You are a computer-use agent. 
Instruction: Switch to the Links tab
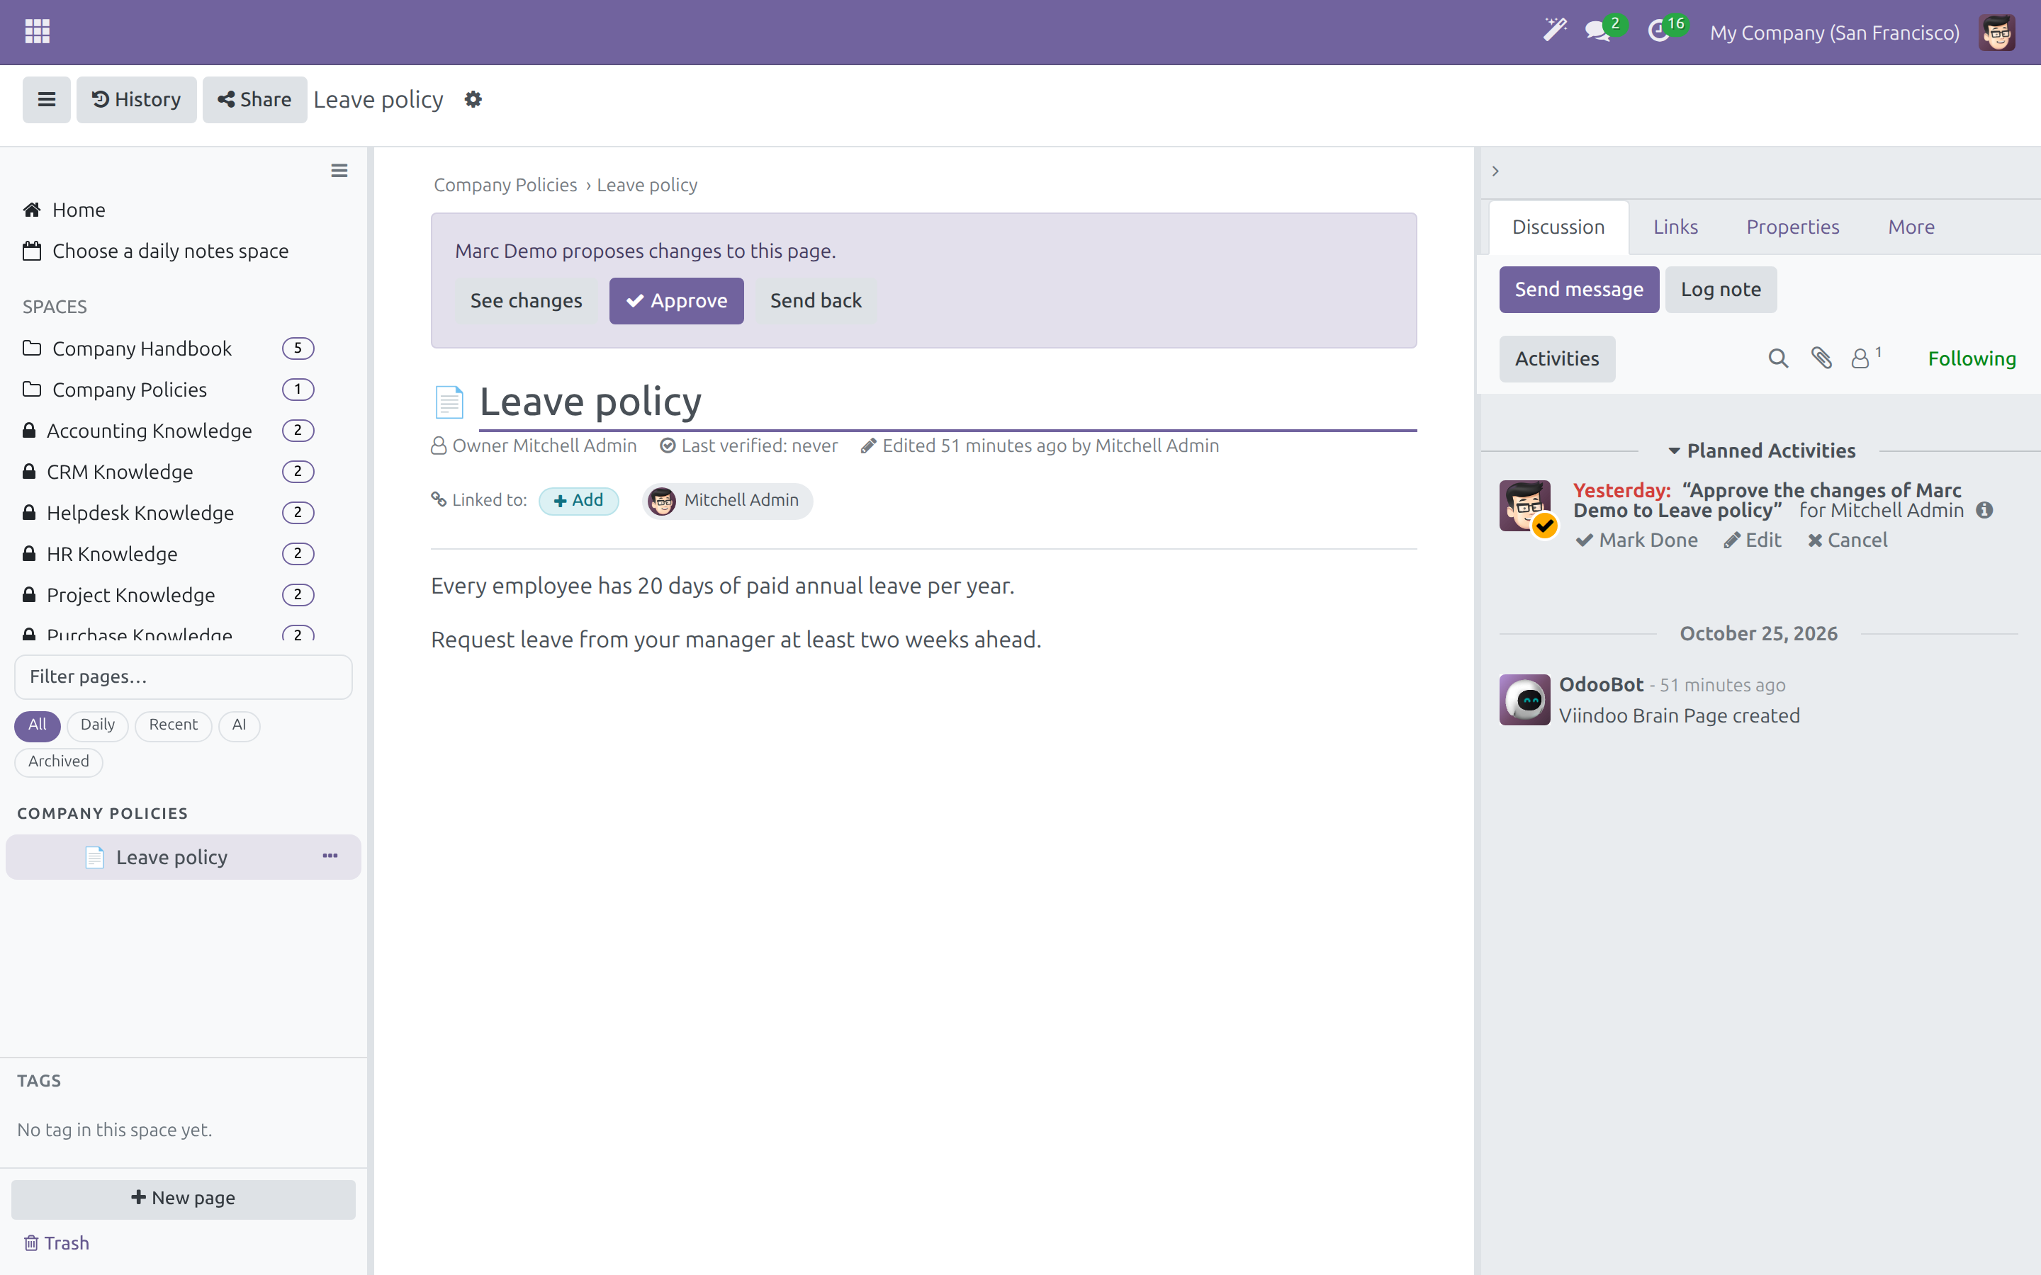(x=1675, y=227)
